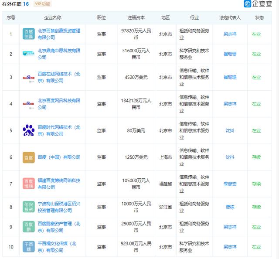Click the 存续 status in row 6
The width and height of the screenshot is (279, 259).
(x=256, y=157)
